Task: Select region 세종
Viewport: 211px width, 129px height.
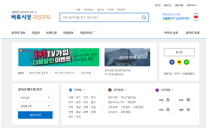Action: pos(93,112)
